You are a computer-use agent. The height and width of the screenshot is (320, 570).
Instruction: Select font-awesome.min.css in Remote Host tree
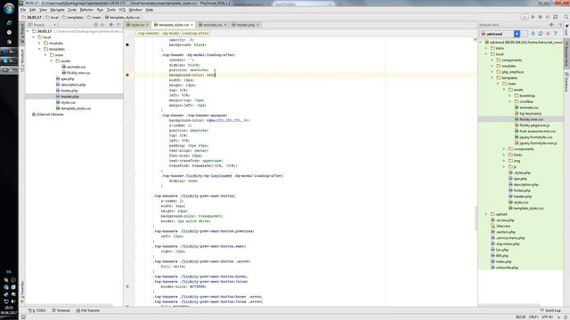[535, 131]
